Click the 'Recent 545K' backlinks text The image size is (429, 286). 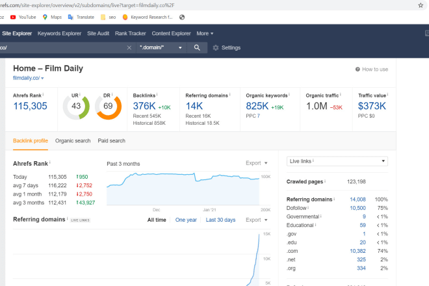pyautogui.click(x=147, y=116)
